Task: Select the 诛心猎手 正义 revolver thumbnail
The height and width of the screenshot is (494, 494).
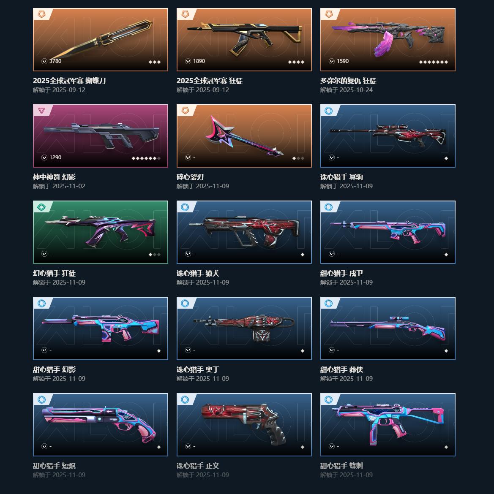Action: [243, 424]
